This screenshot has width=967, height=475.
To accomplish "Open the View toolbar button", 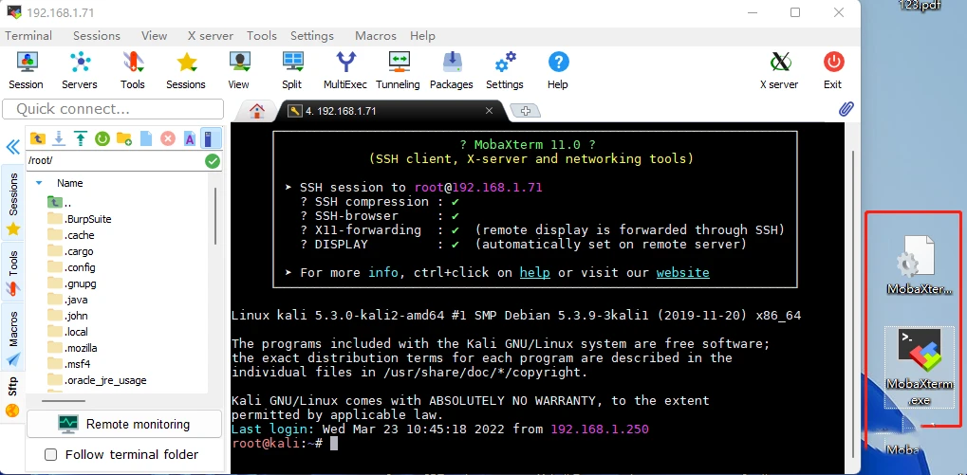I will pos(239,71).
